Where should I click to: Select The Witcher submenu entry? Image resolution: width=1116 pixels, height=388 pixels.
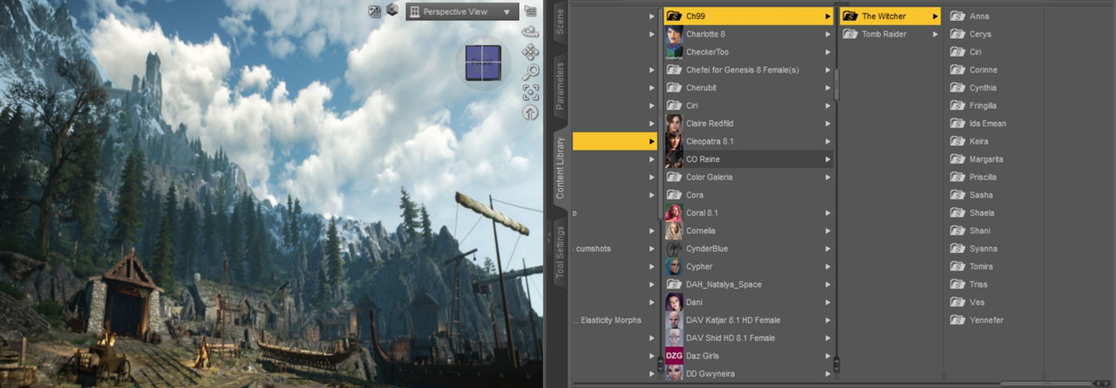pos(891,16)
